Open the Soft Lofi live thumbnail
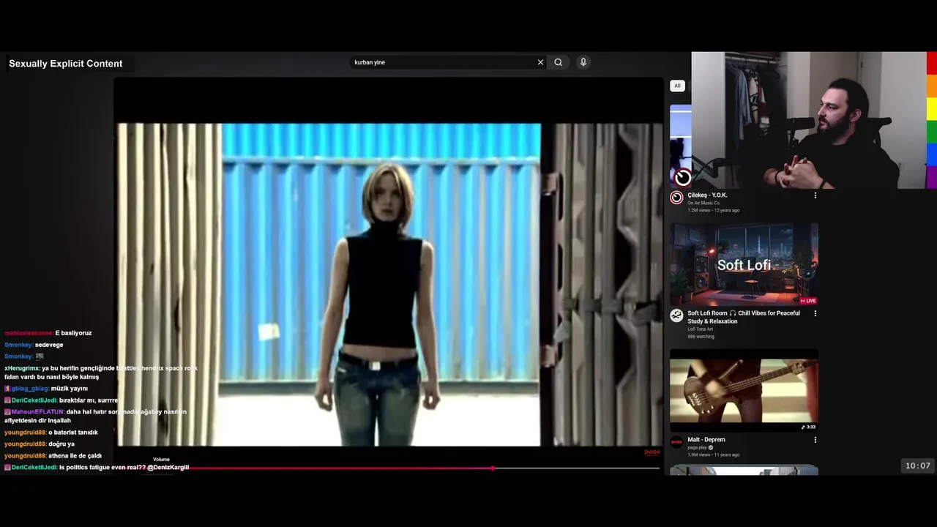The height and width of the screenshot is (527, 937). 744,264
